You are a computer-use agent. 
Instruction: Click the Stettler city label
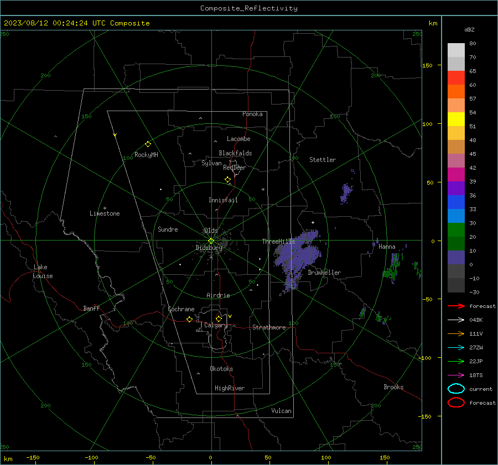323,160
